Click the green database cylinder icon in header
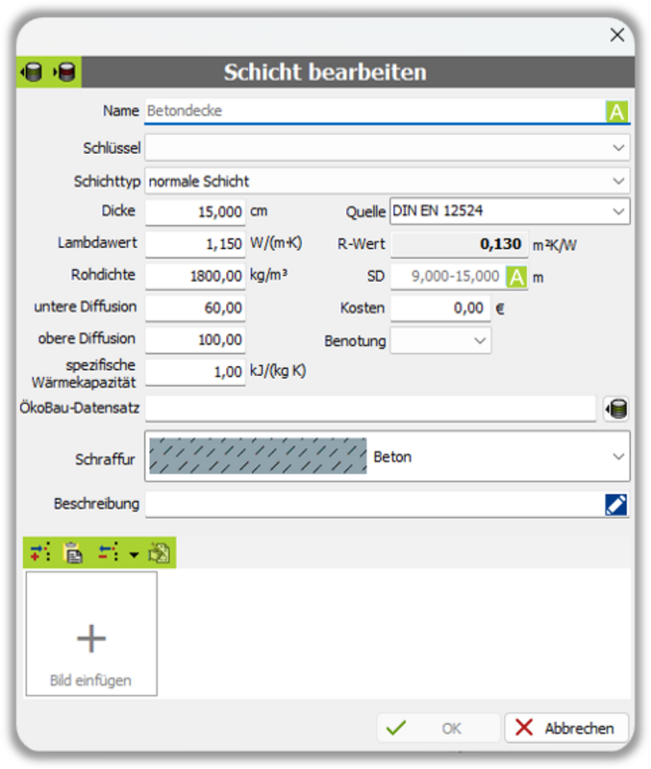The image size is (651, 769). 33,72
